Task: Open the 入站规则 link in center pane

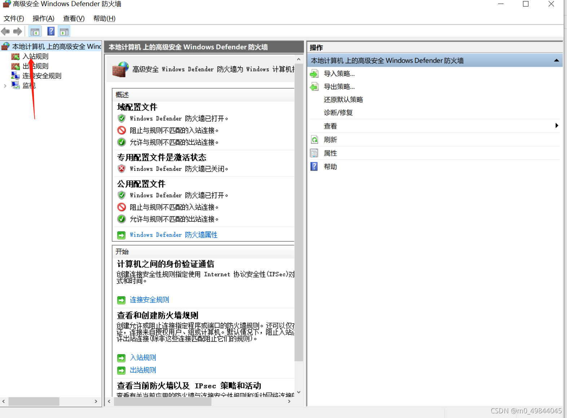Action: pos(143,357)
